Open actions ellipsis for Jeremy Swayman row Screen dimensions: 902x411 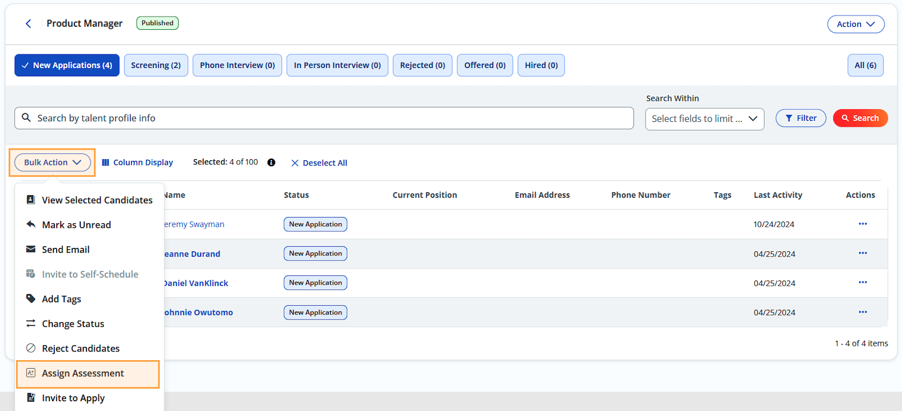(x=862, y=224)
